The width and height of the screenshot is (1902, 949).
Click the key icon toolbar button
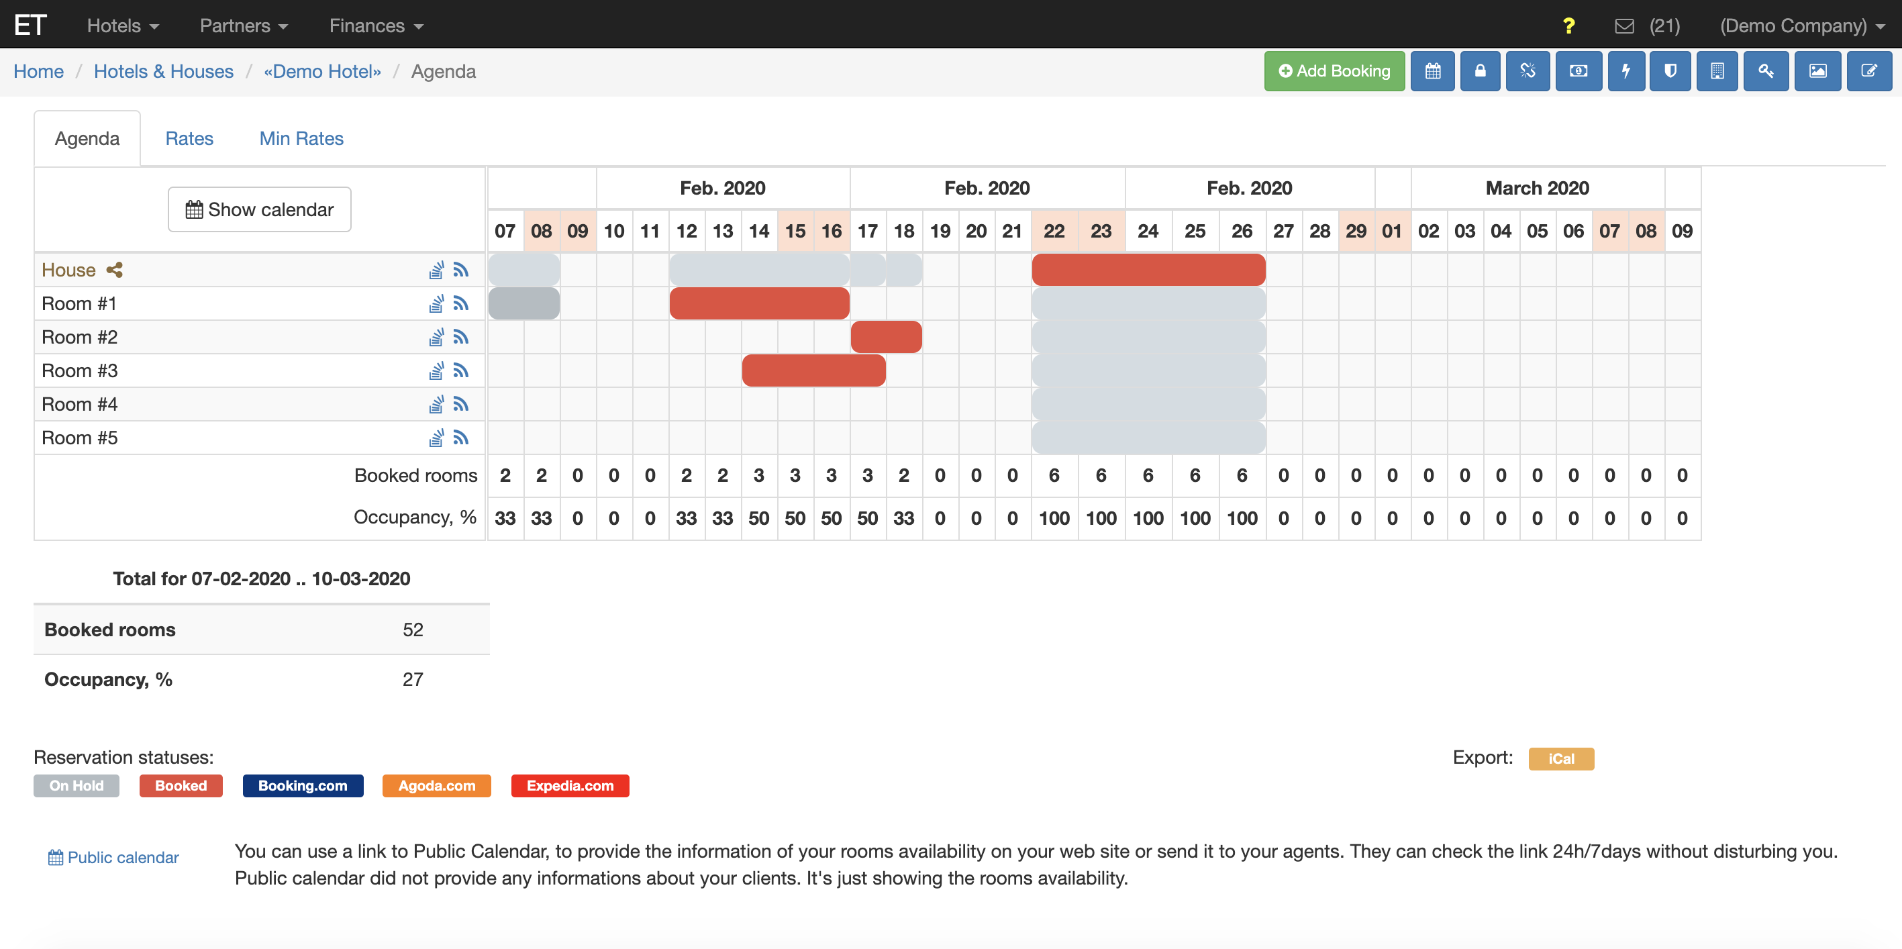tap(1765, 71)
